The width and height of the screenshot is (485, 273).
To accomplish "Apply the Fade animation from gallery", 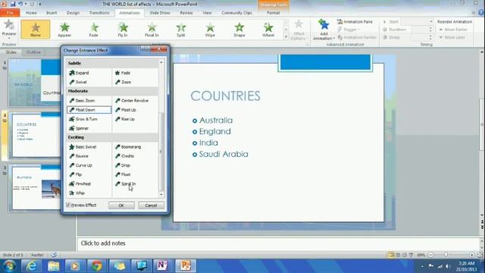I will click(x=93, y=29).
